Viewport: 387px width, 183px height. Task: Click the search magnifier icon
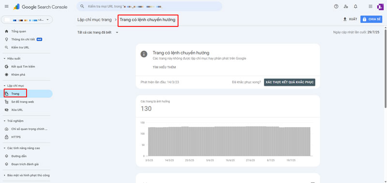(x=82, y=6)
